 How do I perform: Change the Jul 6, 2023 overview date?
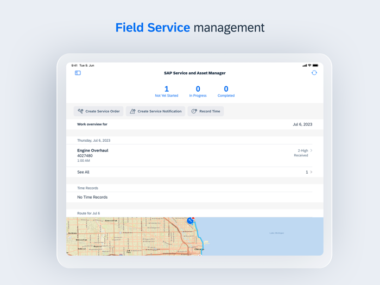302,124
